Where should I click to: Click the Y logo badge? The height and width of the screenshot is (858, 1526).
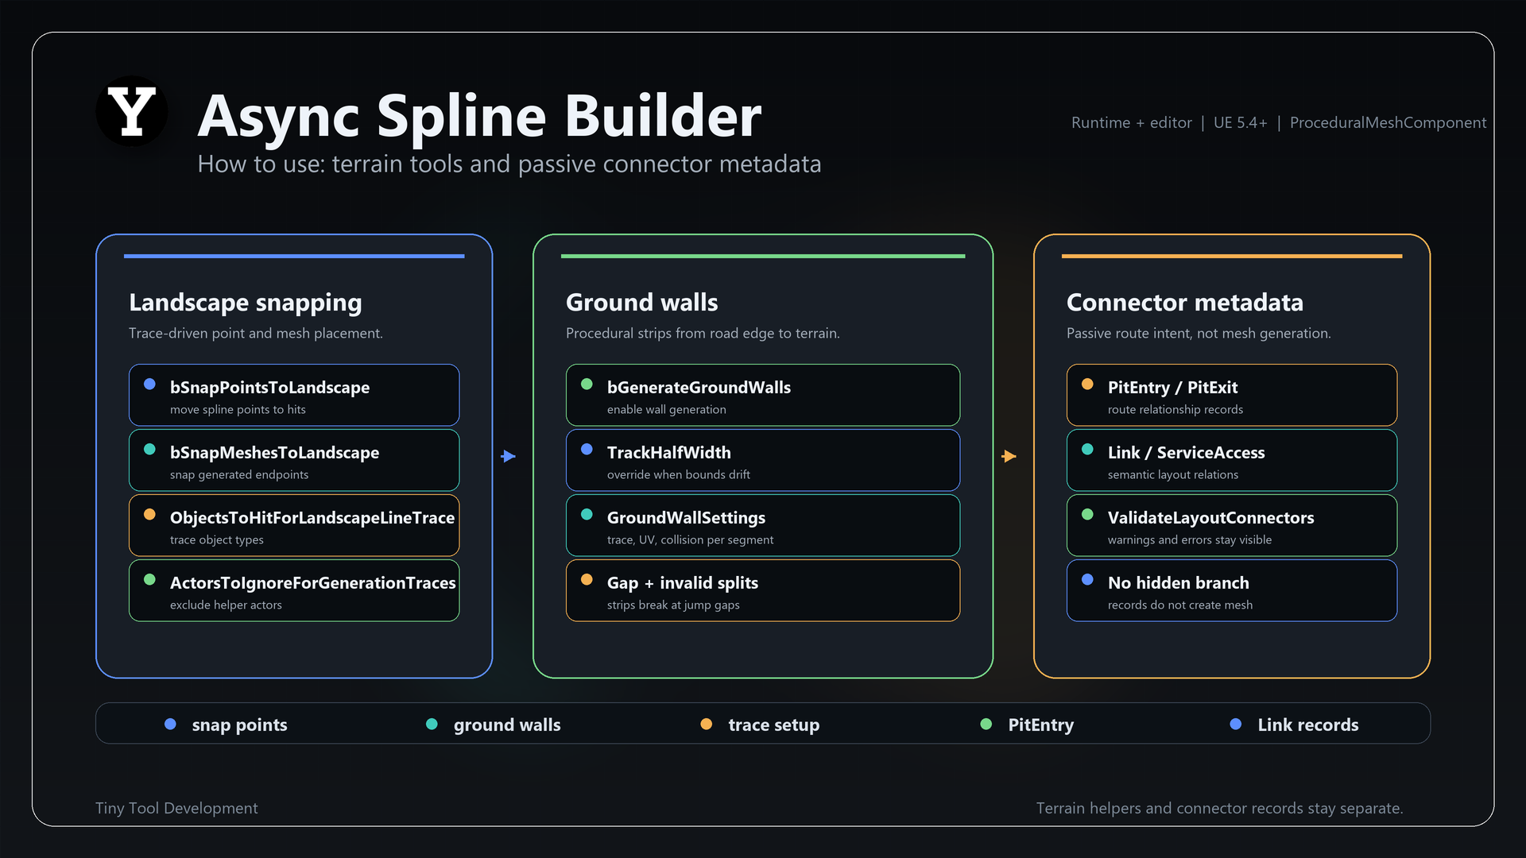tap(132, 111)
